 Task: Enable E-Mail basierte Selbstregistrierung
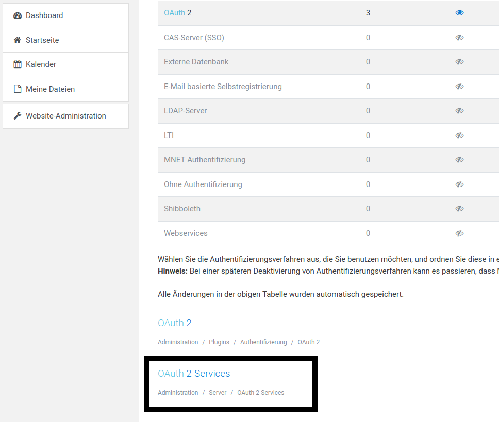click(460, 87)
